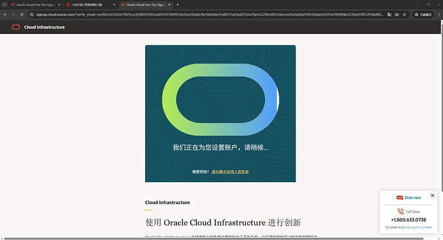
Task: Go back to previous page
Action: [5, 14]
